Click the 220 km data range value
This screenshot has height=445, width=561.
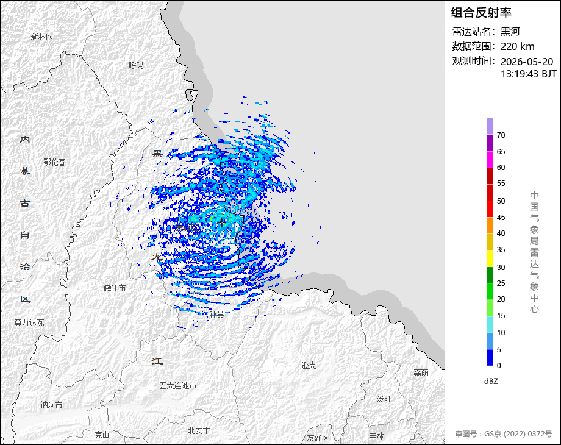coord(517,46)
